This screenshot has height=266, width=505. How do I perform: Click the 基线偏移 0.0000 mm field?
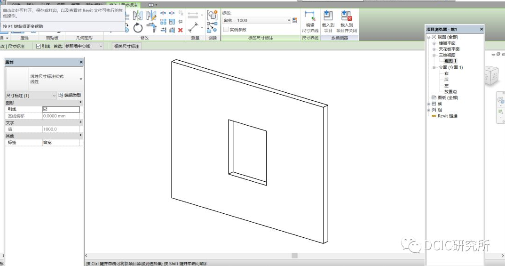coord(61,116)
